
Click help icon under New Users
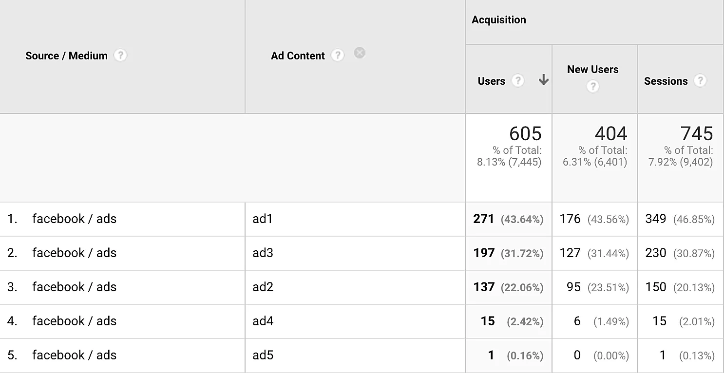point(592,87)
